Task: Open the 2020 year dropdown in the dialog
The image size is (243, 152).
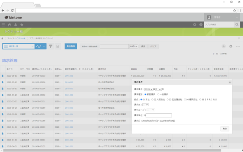Action: tap(149, 89)
